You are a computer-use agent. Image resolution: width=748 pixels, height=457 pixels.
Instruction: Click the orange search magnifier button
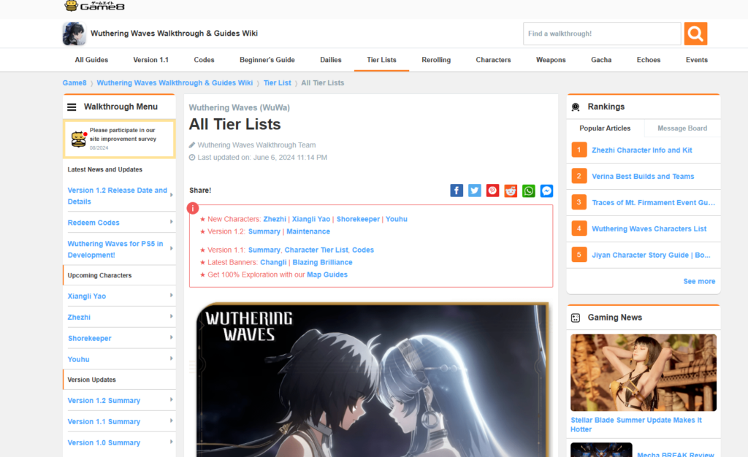point(695,34)
